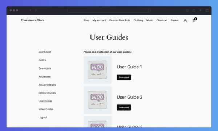Open Basket in top navigation
This screenshot has width=218, height=131.
pyautogui.click(x=175, y=20)
